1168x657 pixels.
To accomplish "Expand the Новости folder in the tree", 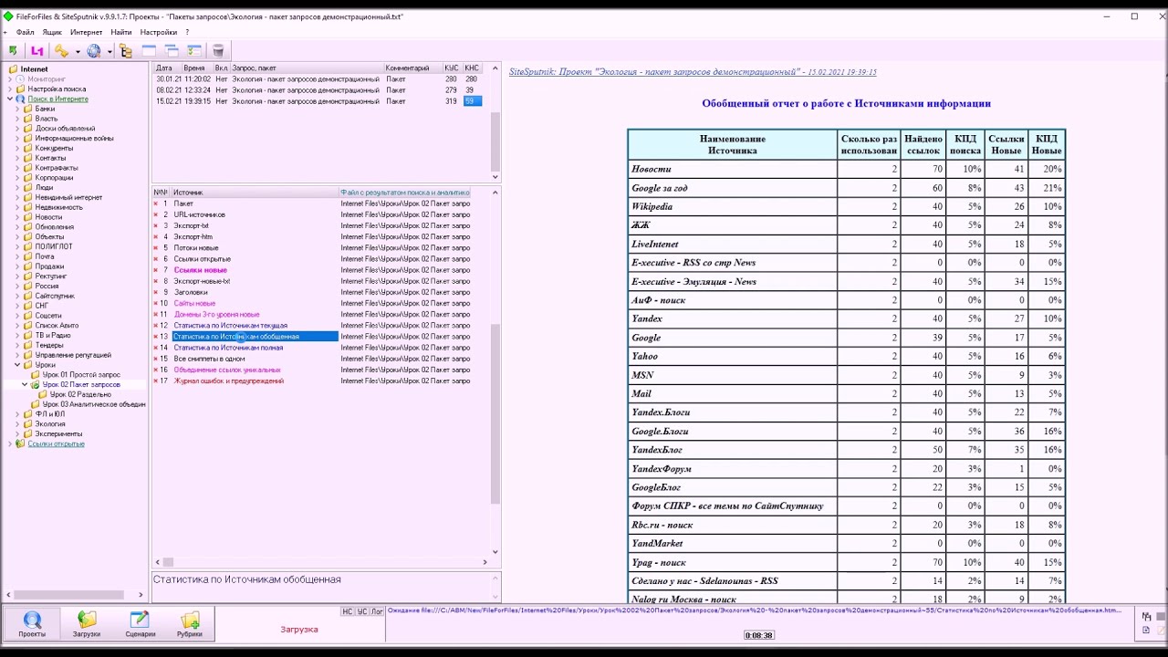I will [x=17, y=217].
